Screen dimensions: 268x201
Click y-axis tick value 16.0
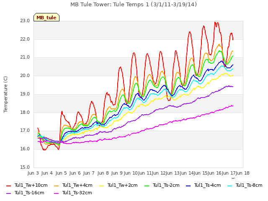pyautogui.click(x=25, y=149)
